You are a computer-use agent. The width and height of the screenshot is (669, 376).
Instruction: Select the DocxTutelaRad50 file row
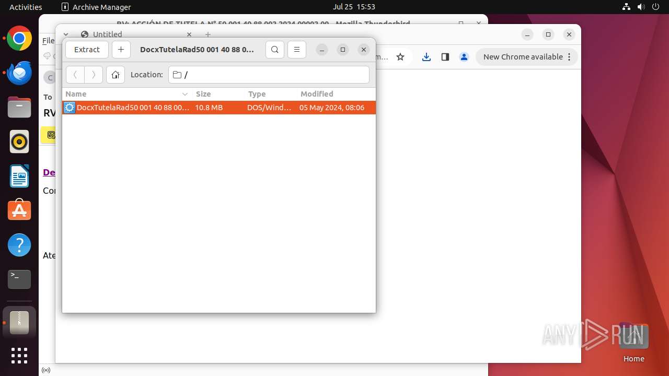[x=219, y=108]
